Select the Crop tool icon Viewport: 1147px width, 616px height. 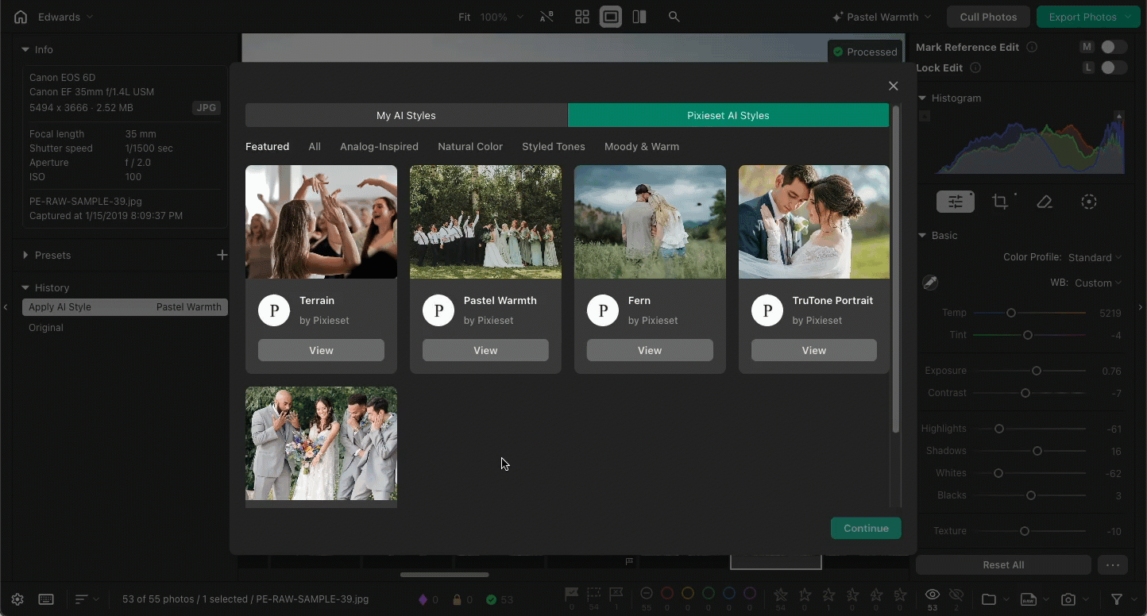coord(1000,202)
